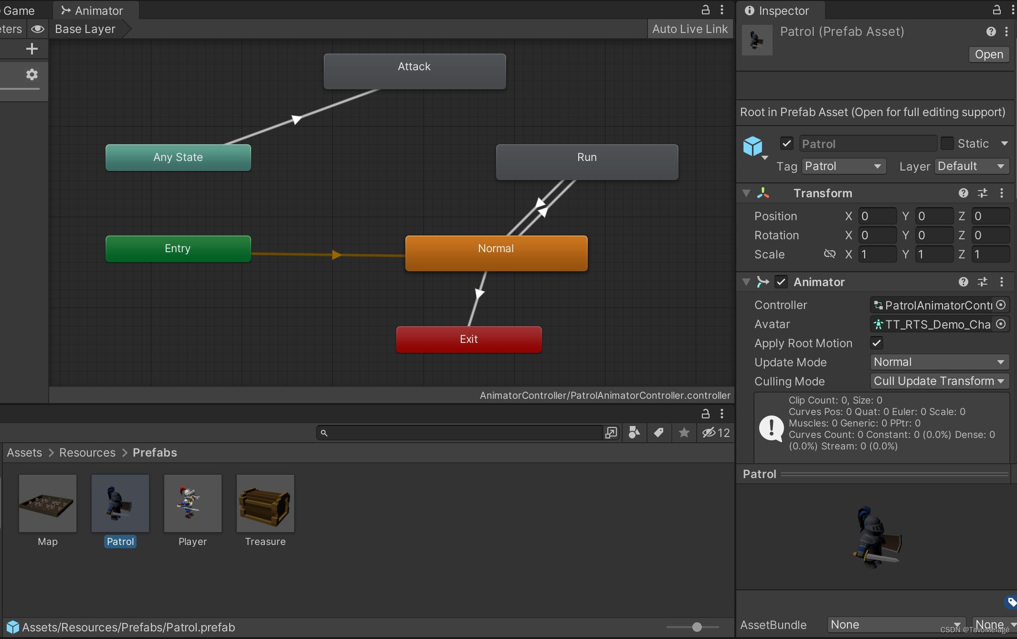
Task: Open the Animator component help icon
Action: coord(963,282)
